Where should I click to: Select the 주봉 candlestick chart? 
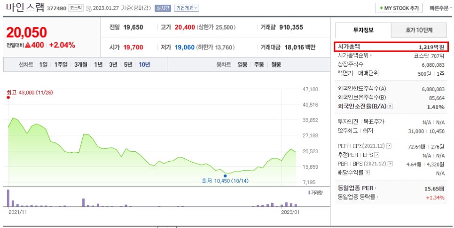(x=259, y=64)
